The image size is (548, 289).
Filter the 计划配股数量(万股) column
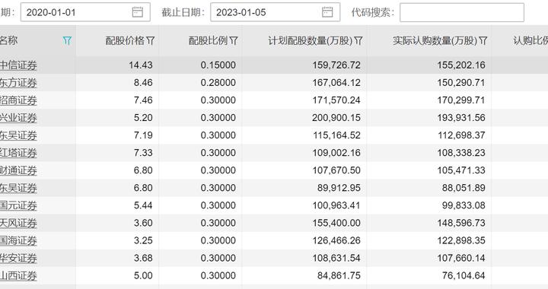point(358,41)
